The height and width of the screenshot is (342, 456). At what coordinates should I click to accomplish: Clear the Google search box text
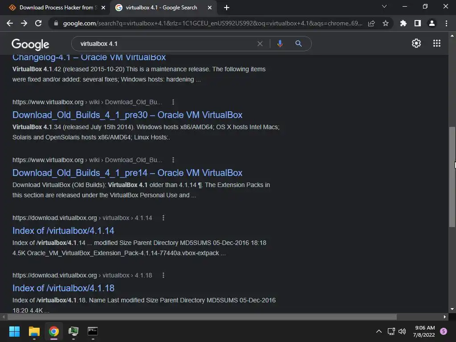coord(260,44)
